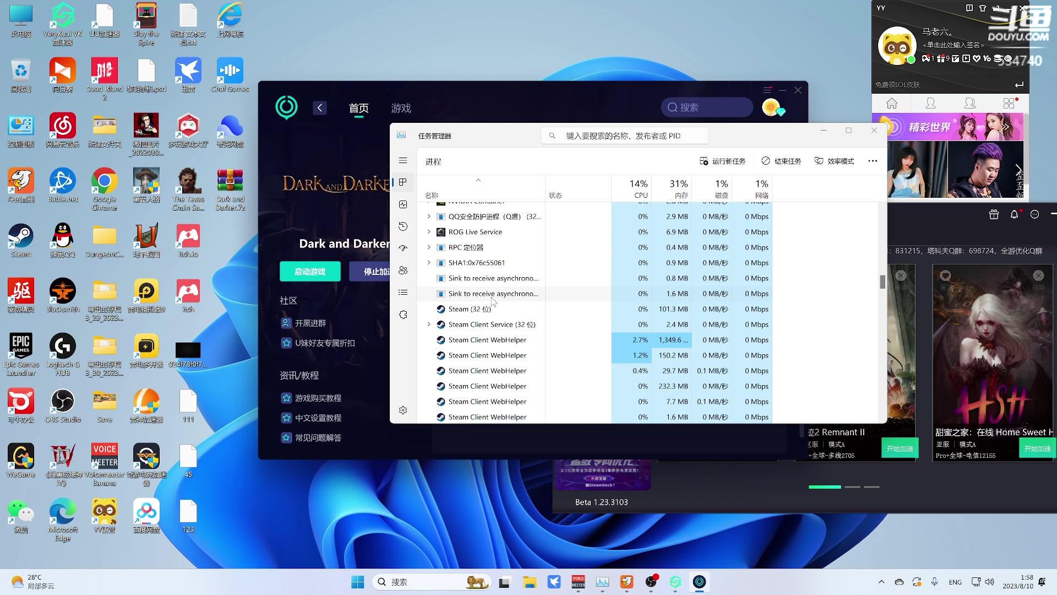Open accelerator window menu lines icon
The width and height of the screenshot is (1057, 595).
[x=767, y=90]
